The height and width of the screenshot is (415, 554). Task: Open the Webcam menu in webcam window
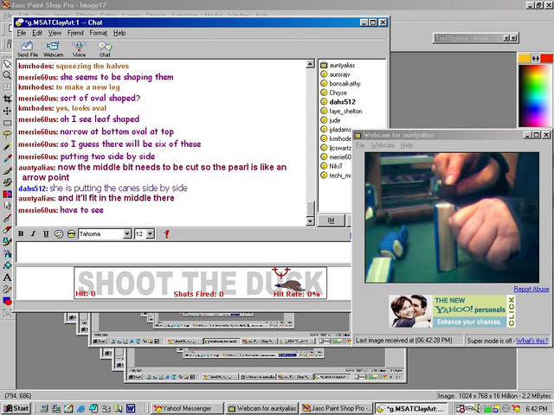[x=383, y=145]
